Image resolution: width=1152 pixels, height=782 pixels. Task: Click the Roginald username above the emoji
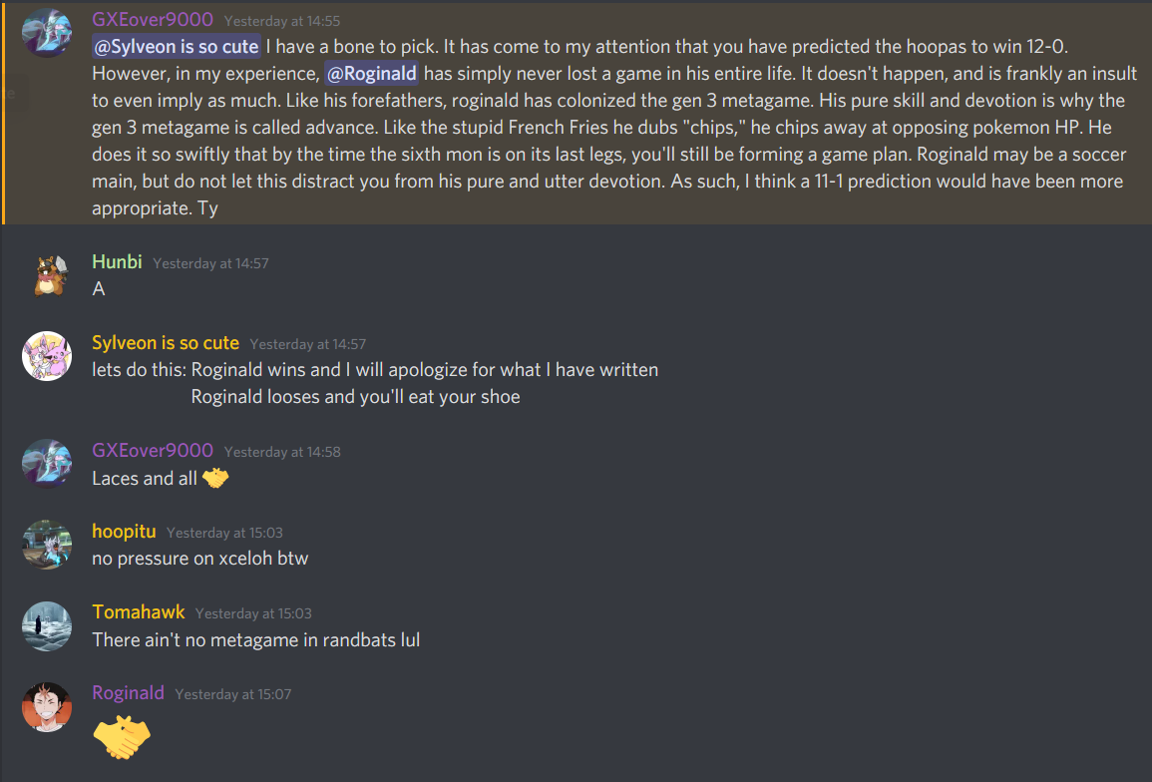[128, 693]
